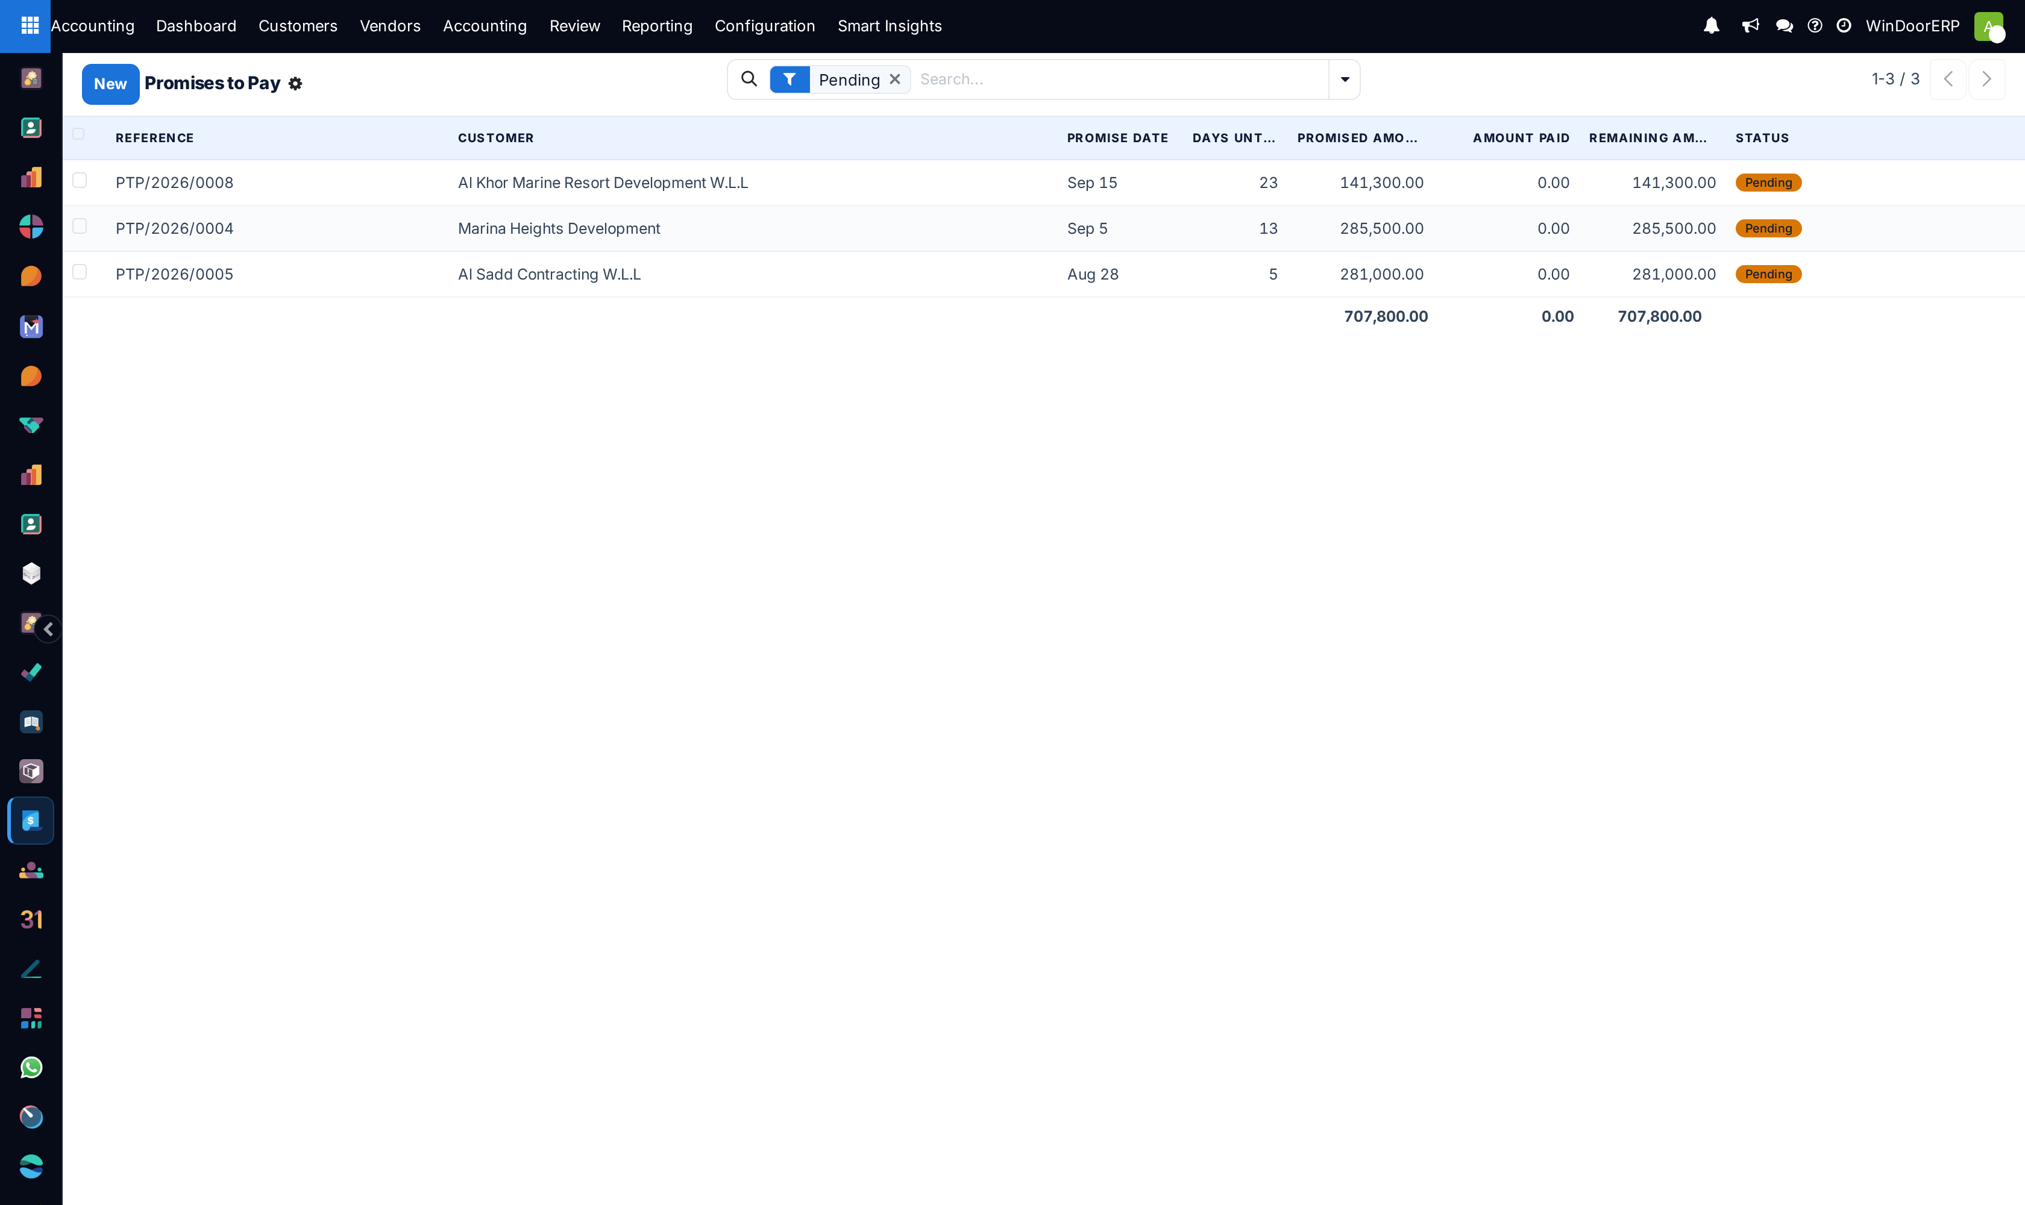Open Marina Heights Development row
Image resolution: width=2025 pixels, height=1205 pixels.
pyautogui.click(x=1043, y=228)
